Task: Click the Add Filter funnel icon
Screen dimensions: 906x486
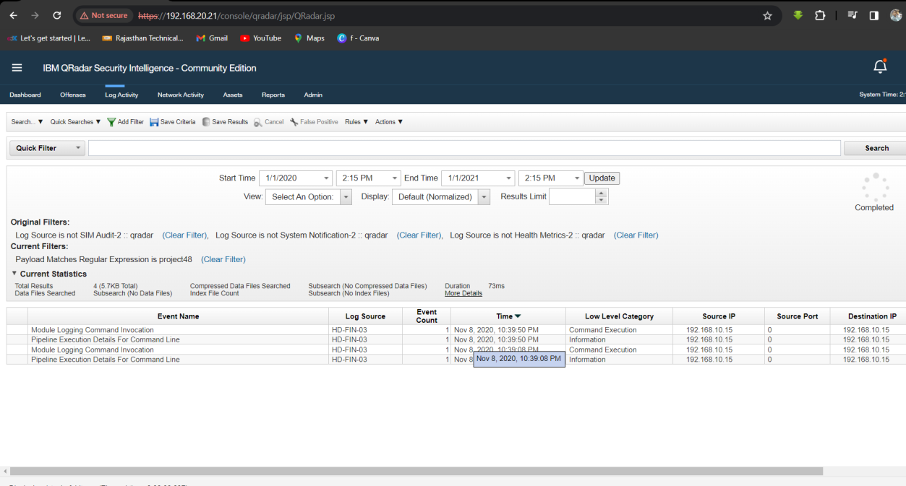Action: point(111,122)
